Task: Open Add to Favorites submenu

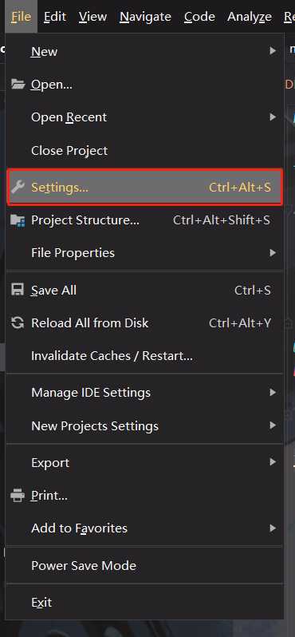Action: 145,528
